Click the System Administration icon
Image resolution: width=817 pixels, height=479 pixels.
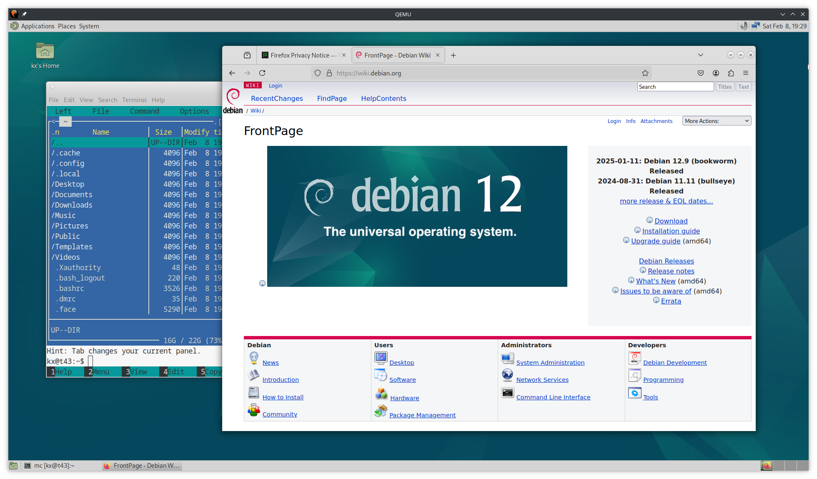click(507, 358)
